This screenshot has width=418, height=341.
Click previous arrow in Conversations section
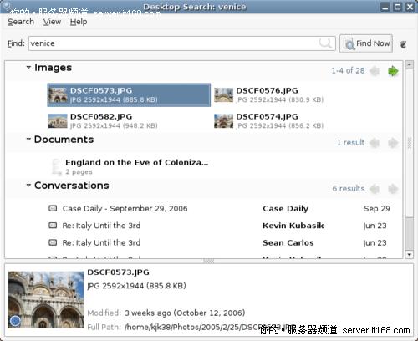[x=375, y=189]
